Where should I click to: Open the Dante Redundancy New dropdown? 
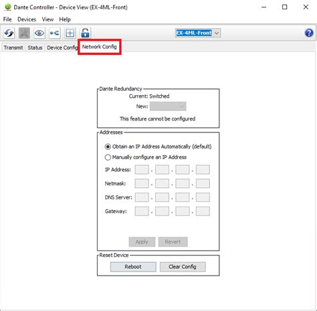click(x=168, y=106)
